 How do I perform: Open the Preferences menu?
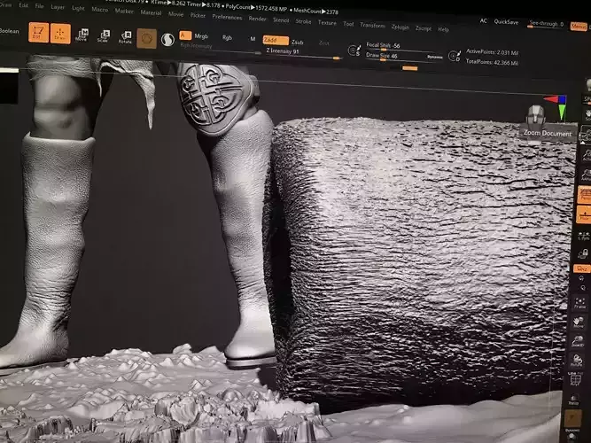(227, 17)
